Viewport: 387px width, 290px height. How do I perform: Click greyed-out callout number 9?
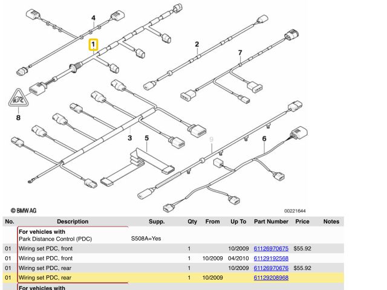tap(211, 139)
